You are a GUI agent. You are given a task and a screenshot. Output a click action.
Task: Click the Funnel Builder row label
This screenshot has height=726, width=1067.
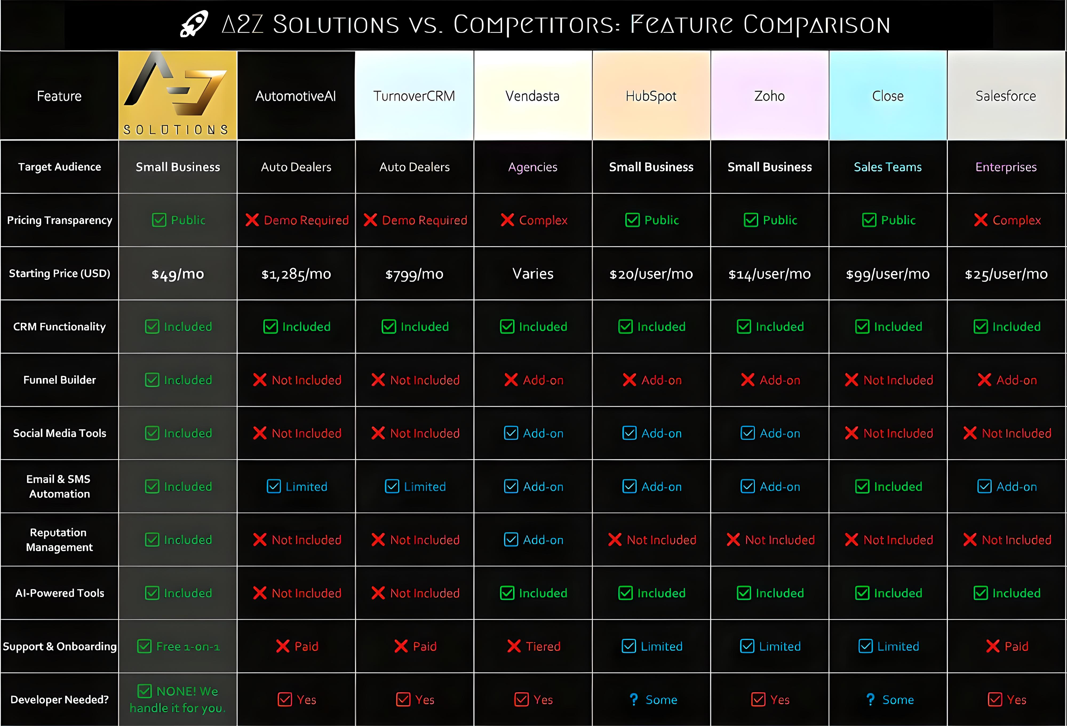[60, 380]
